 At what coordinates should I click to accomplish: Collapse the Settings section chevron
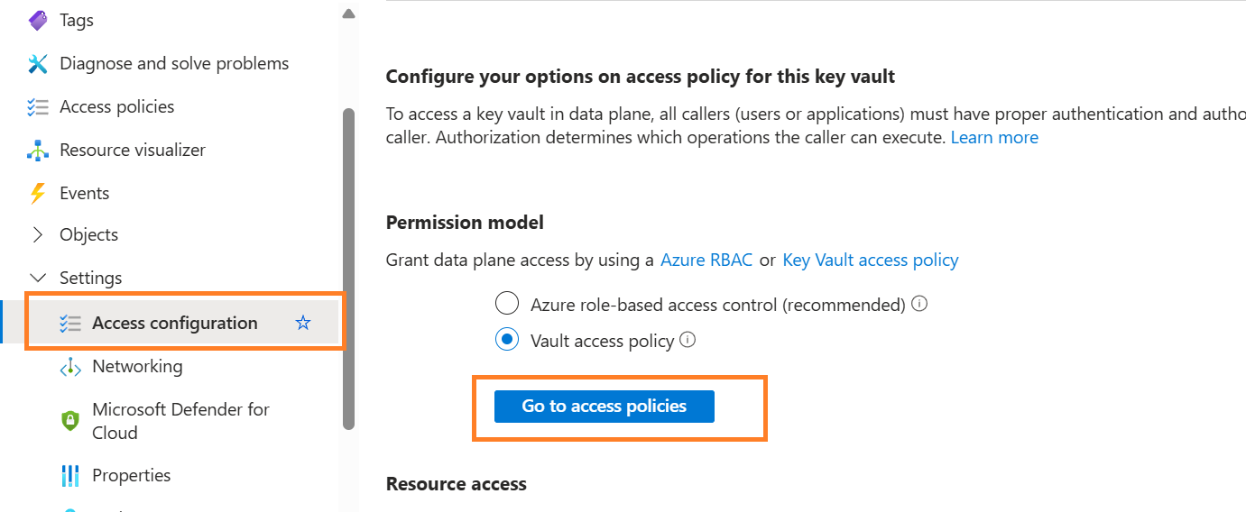tap(38, 279)
